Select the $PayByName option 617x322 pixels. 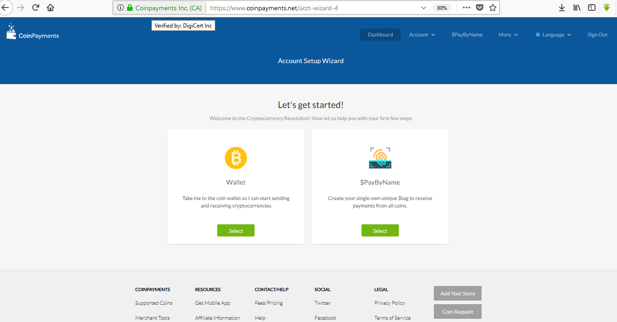[x=380, y=230]
